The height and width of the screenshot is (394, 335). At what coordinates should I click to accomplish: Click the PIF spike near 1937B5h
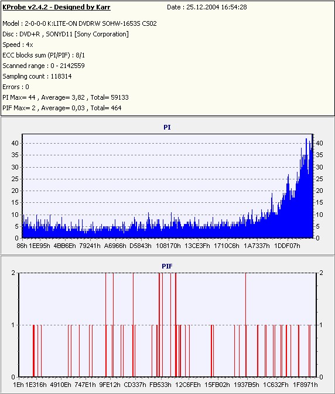tap(245, 325)
